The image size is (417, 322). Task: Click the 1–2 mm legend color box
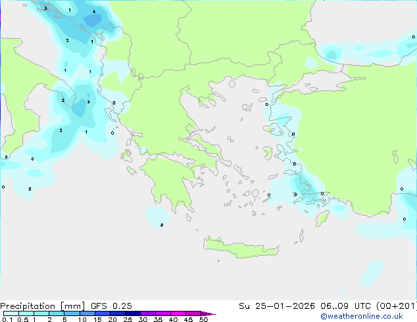[x=41, y=313]
